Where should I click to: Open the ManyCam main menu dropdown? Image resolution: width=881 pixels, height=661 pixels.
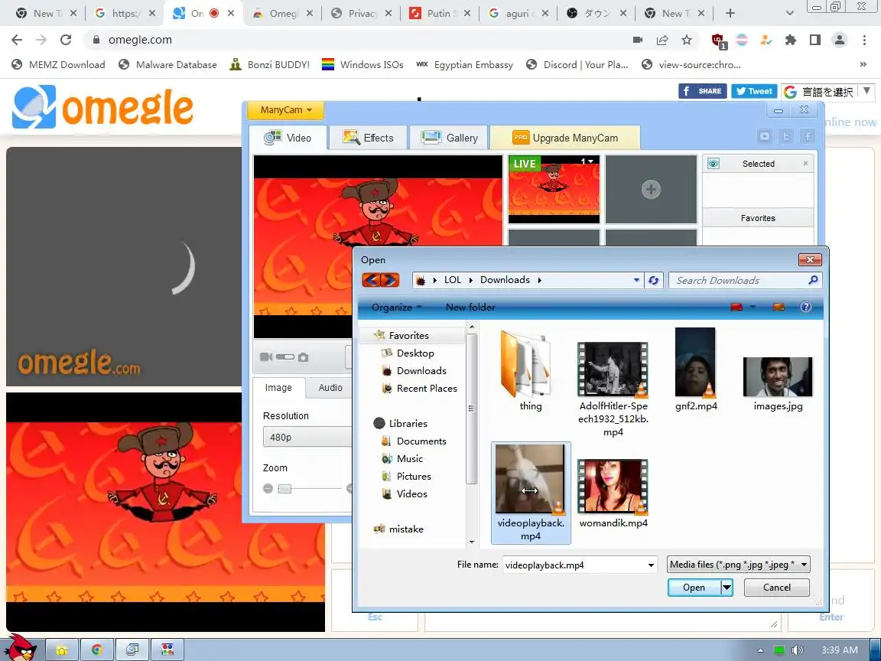285,110
